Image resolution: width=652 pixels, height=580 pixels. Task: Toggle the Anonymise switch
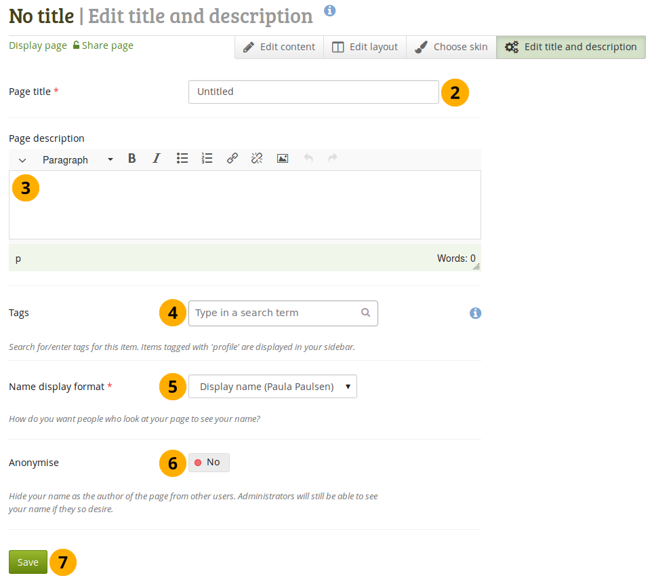tap(209, 463)
